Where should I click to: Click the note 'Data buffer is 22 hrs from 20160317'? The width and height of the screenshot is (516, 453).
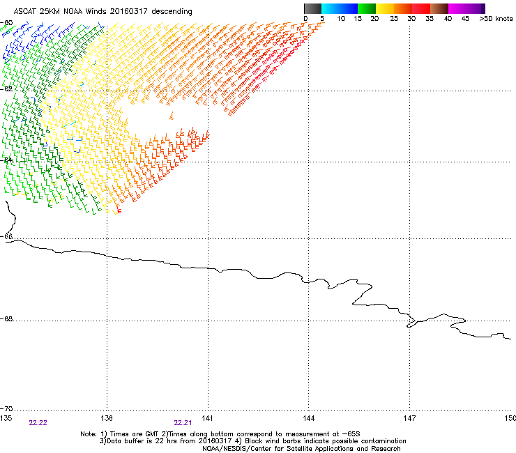click(x=169, y=441)
